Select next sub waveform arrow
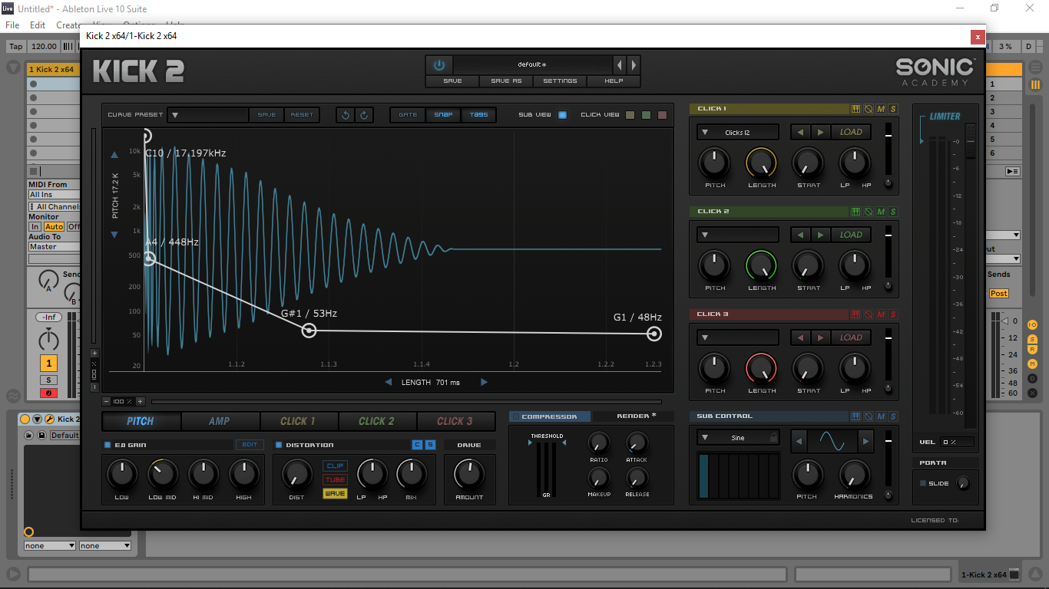The width and height of the screenshot is (1049, 589). (x=866, y=441)
